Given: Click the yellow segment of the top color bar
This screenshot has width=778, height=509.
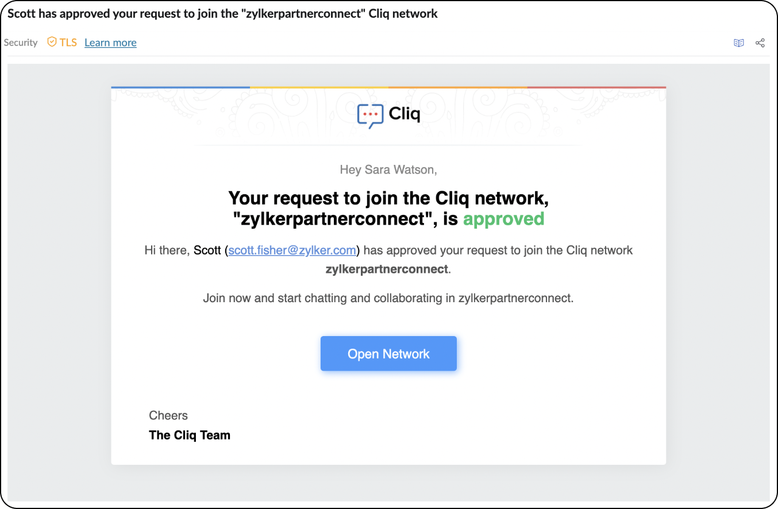Looking at the screenshot, I should pos(319,87).
